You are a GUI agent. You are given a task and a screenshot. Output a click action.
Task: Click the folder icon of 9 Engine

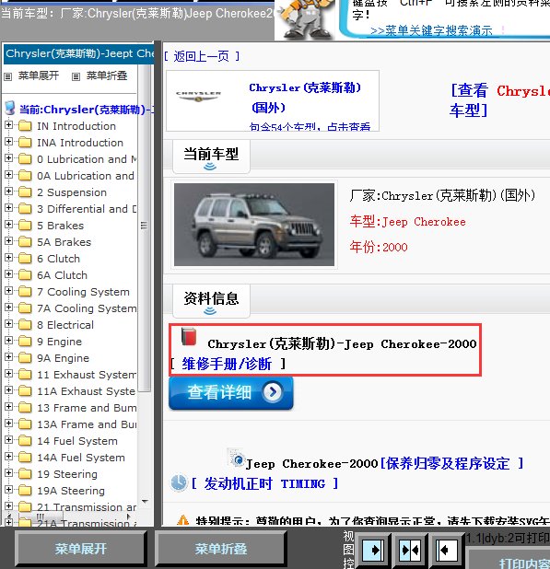click(x=25, y=342)
